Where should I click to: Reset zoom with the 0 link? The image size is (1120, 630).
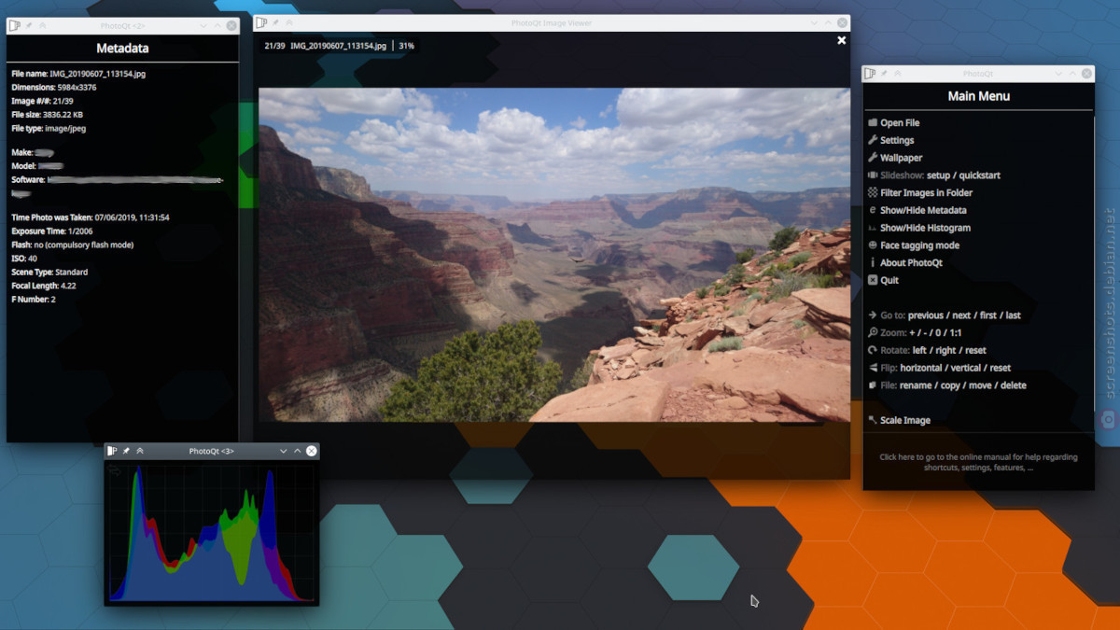pyautogui.click(x=939, y=333)
